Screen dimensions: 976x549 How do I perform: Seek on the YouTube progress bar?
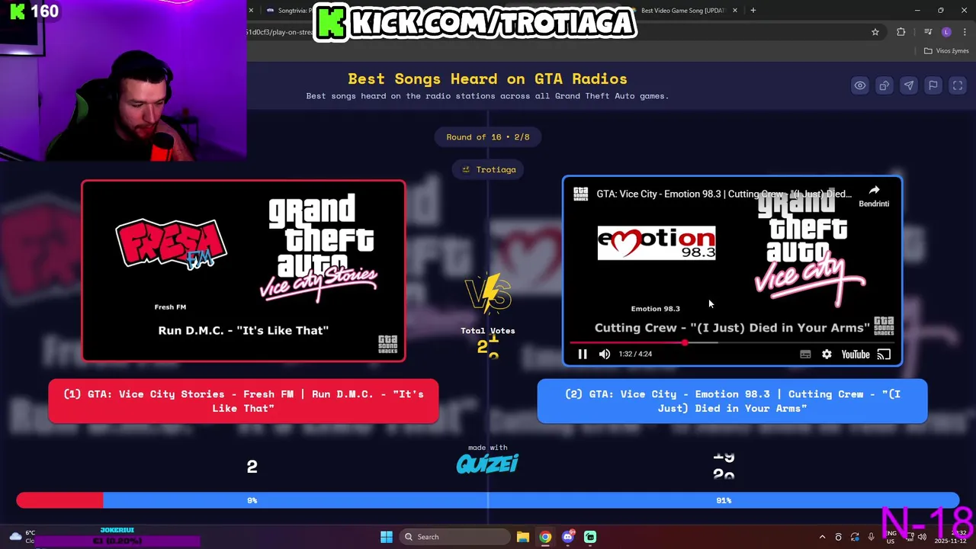pyautogui.click(x=732, y=342)
